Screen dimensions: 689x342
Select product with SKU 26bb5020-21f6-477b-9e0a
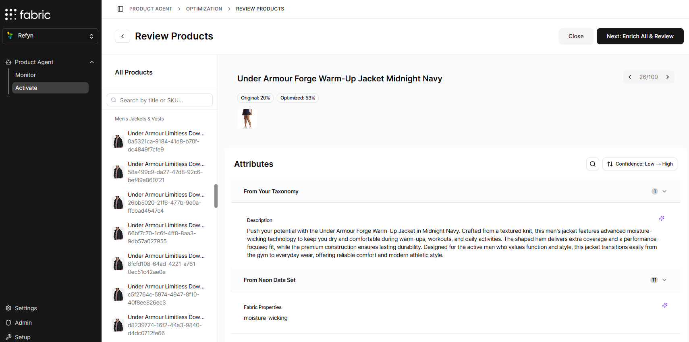[160, 203]
